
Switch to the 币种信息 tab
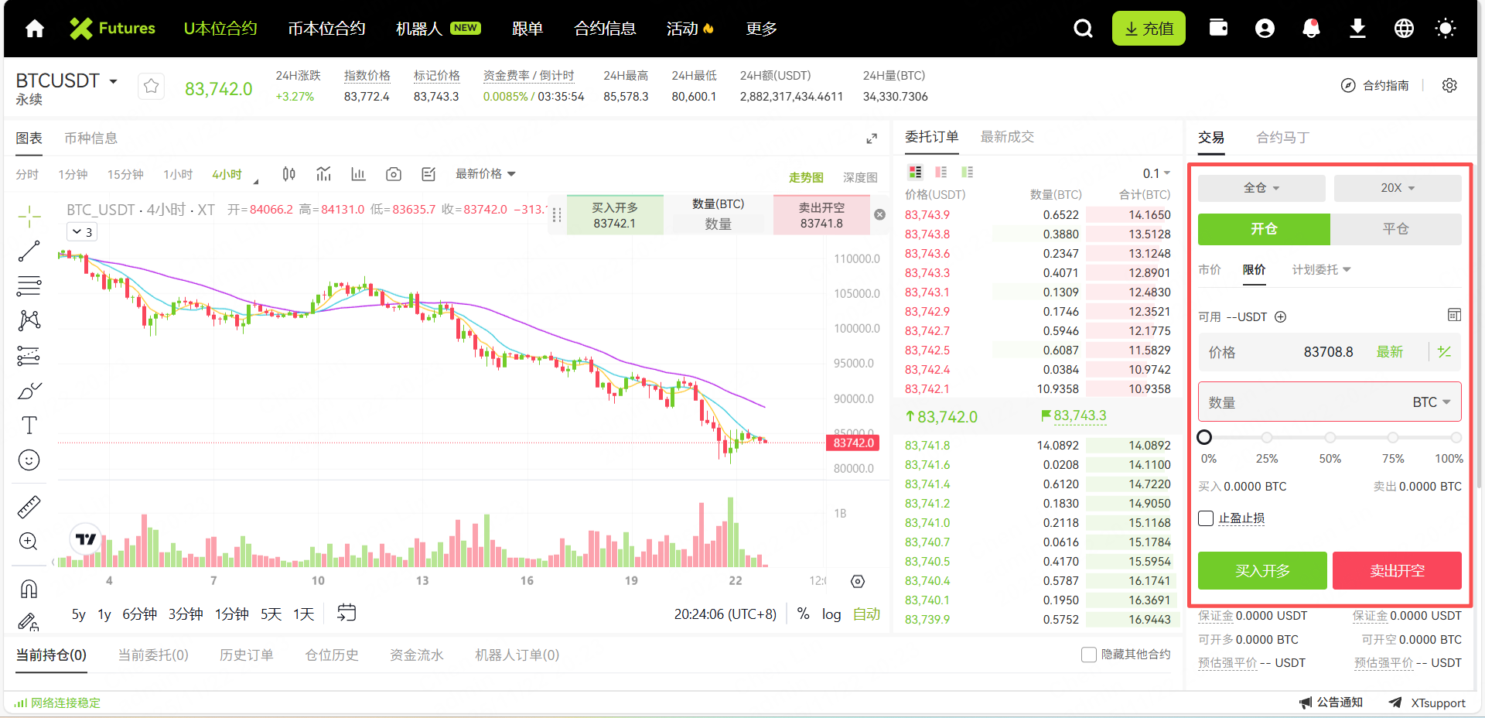tap(91, 138)
